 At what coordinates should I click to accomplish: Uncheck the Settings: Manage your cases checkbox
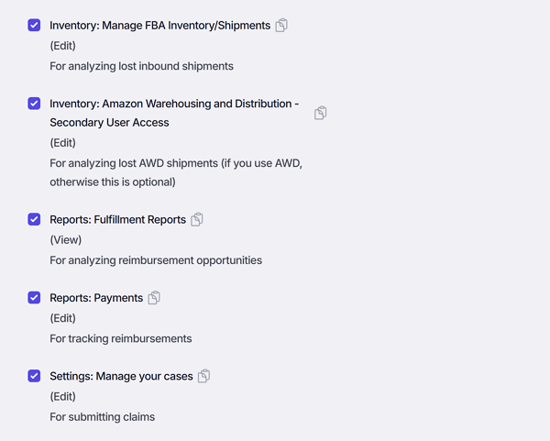click(34, 376)
